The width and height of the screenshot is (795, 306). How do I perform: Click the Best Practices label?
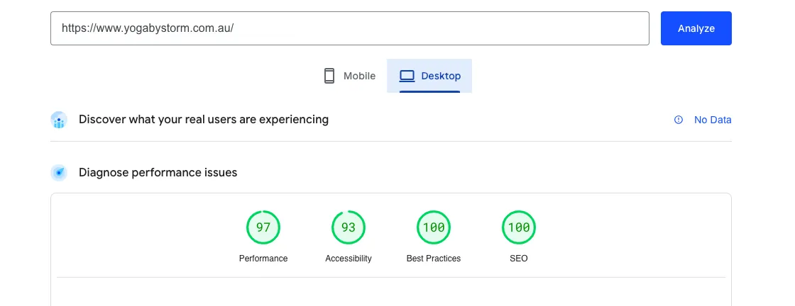[434, 259]
